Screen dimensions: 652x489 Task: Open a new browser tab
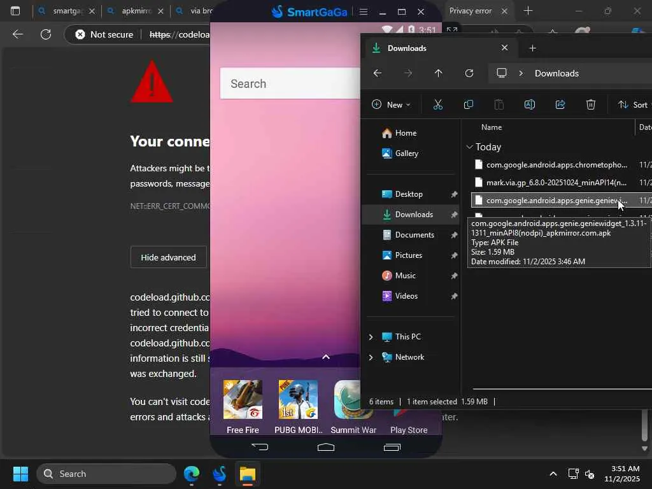point(528,11)
